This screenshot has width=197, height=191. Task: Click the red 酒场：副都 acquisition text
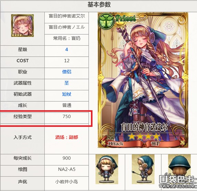coord(67,137)
